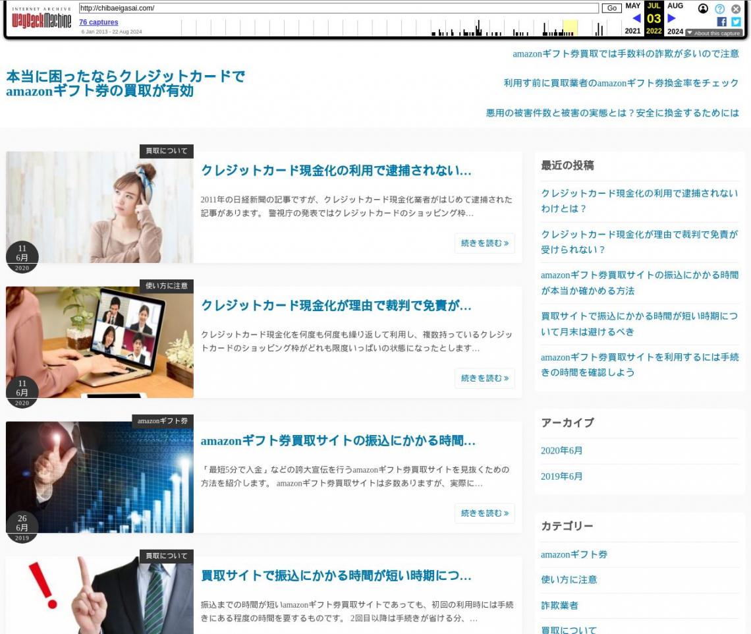Click highlighted 2022 section in capture sparkline
Image resolution: width=751 pixels, height=634 pixels.
[x=570, y=28]
